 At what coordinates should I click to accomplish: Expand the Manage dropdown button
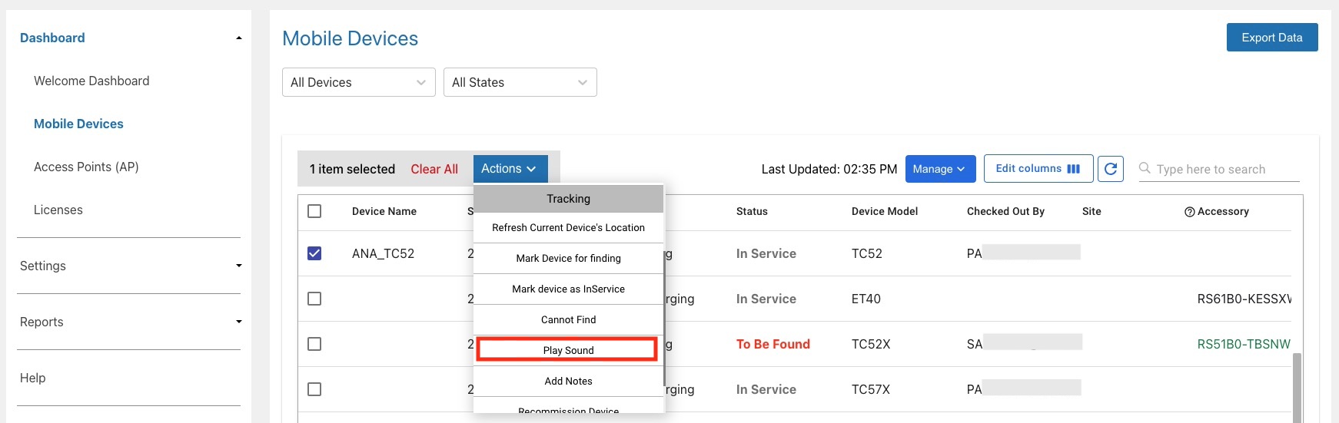(x=940, y=169)
